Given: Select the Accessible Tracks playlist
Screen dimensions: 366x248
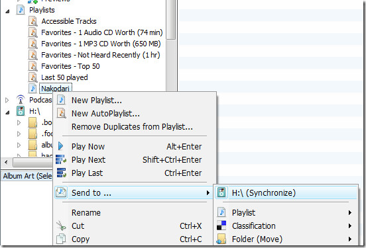Looking at the screenshot, I should [x=69, y=21].
